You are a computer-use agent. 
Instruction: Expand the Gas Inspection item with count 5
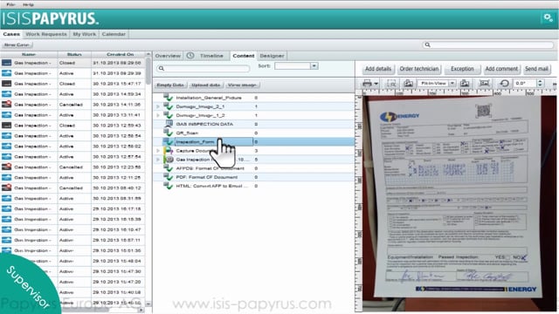point(158,160)
